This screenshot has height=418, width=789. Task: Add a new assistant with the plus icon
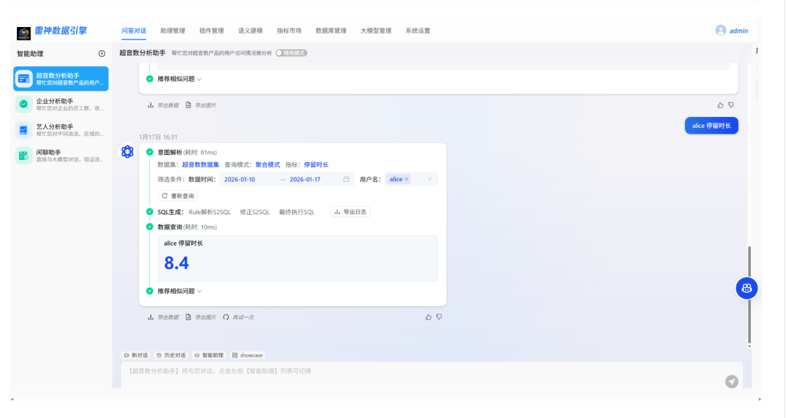[102, 53]
